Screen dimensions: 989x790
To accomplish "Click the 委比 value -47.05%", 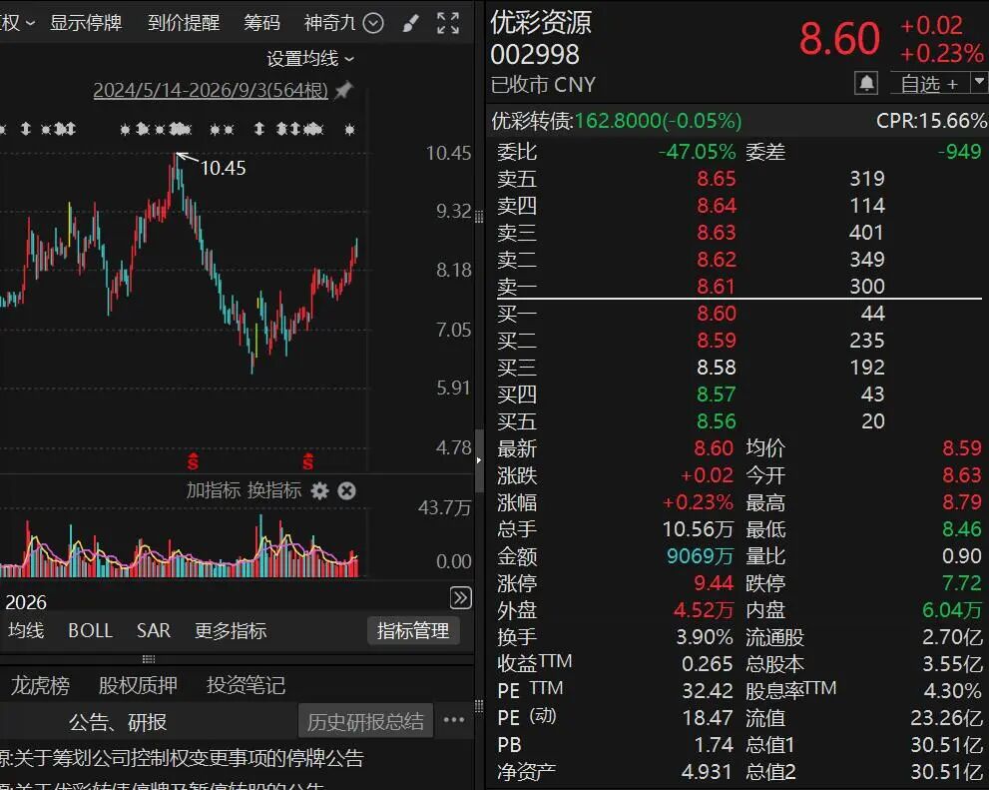I will point(697,152).
